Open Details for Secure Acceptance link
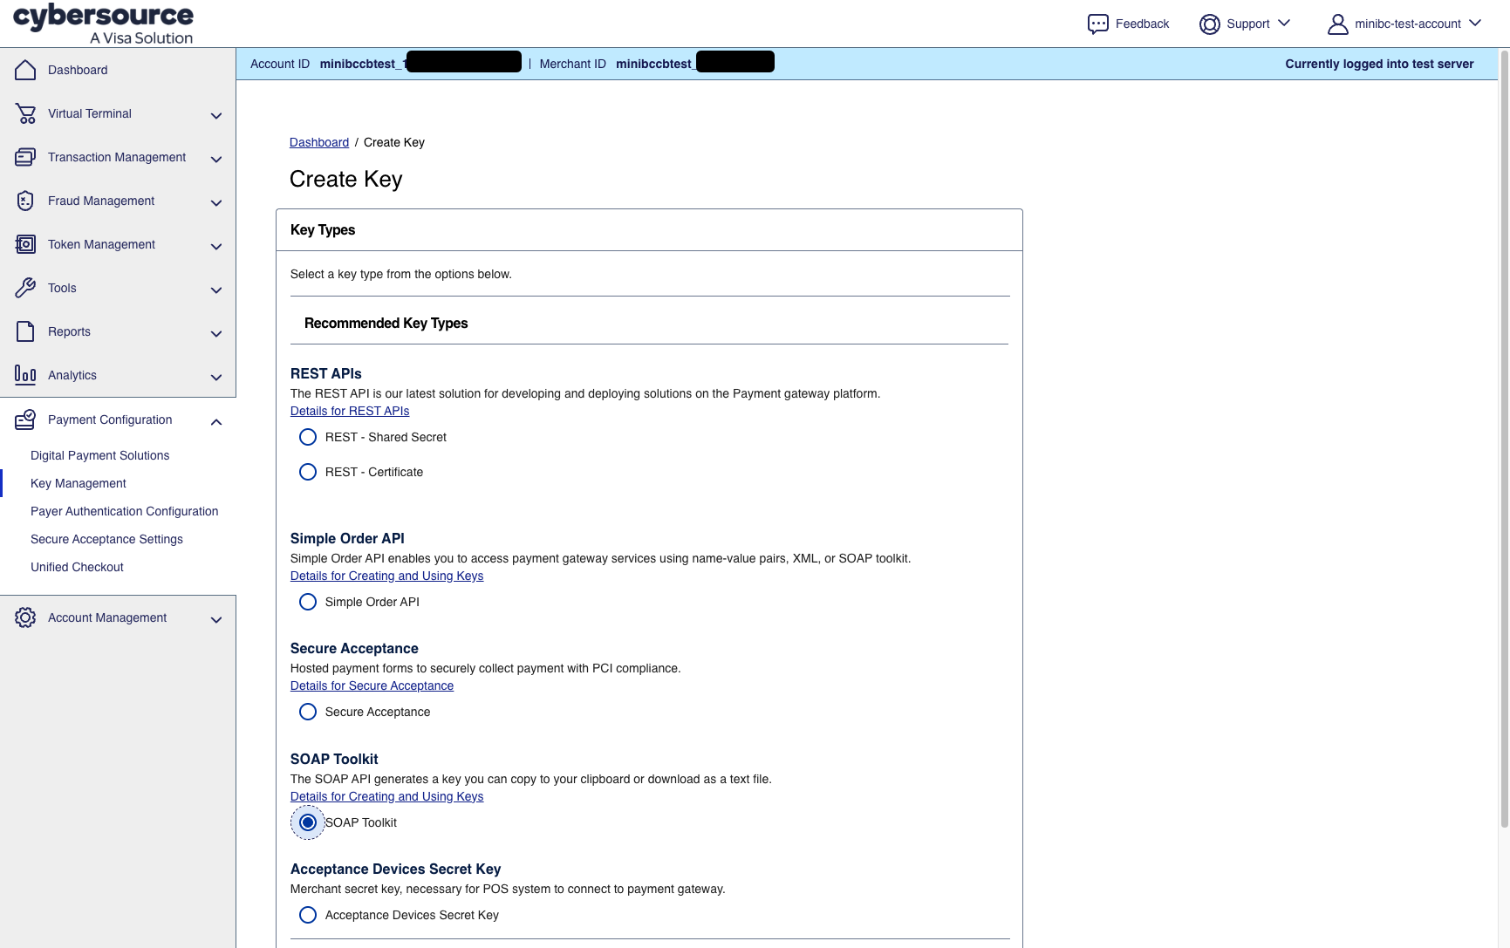The height and width of the screenshot is (948, 1510). coord(372,685)
